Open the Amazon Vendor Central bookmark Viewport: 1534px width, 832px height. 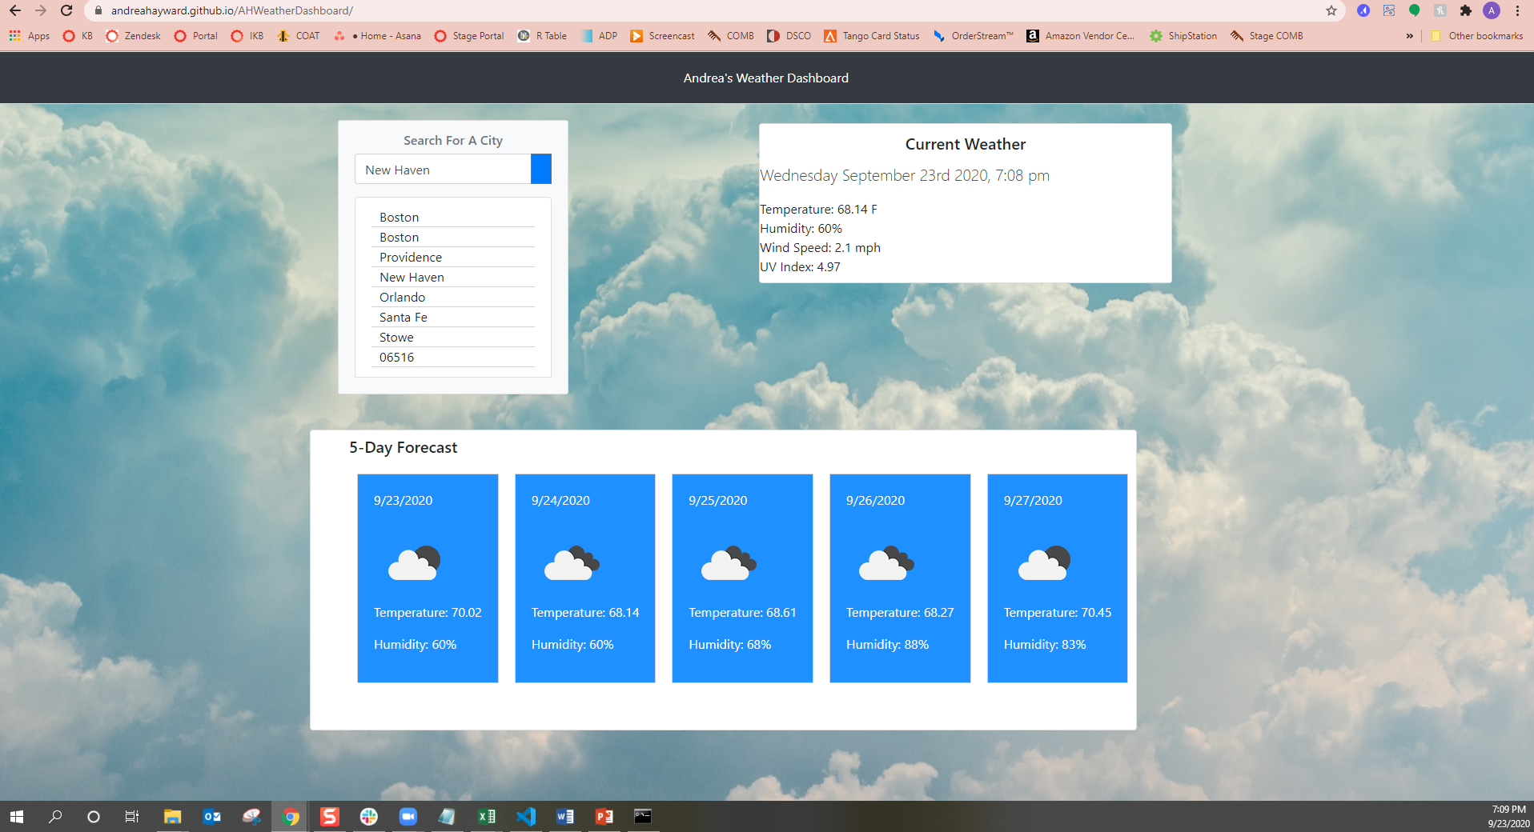coord(1081,36)
